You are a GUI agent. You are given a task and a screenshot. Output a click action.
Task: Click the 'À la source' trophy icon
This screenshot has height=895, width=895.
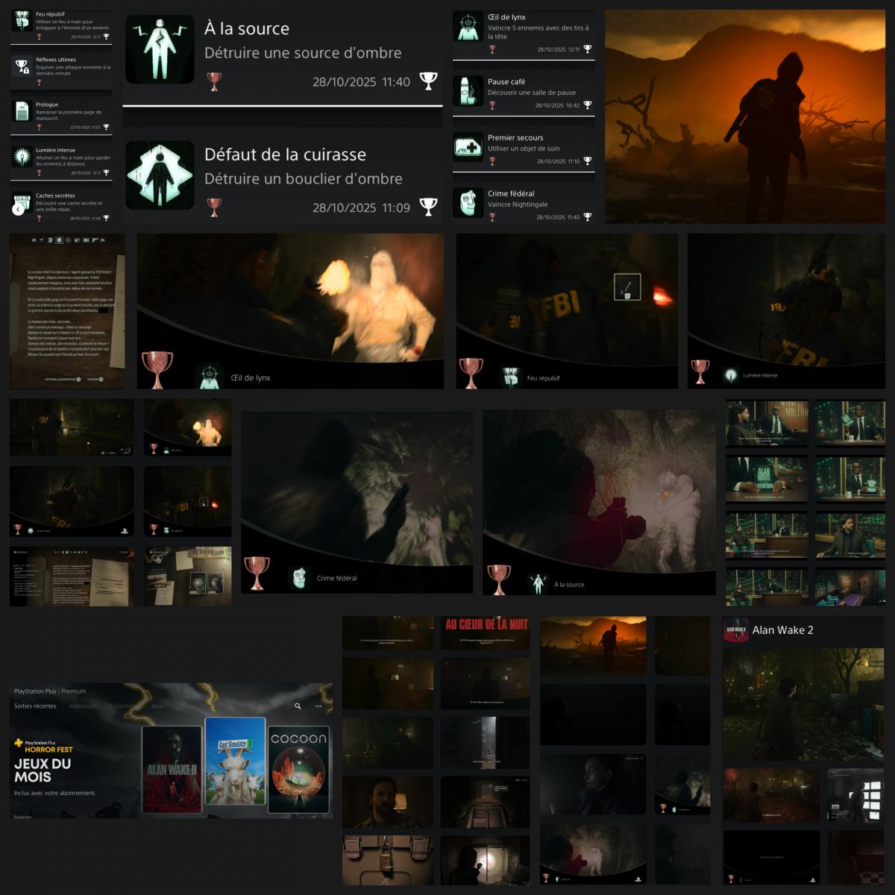click(x=160, y=49)
